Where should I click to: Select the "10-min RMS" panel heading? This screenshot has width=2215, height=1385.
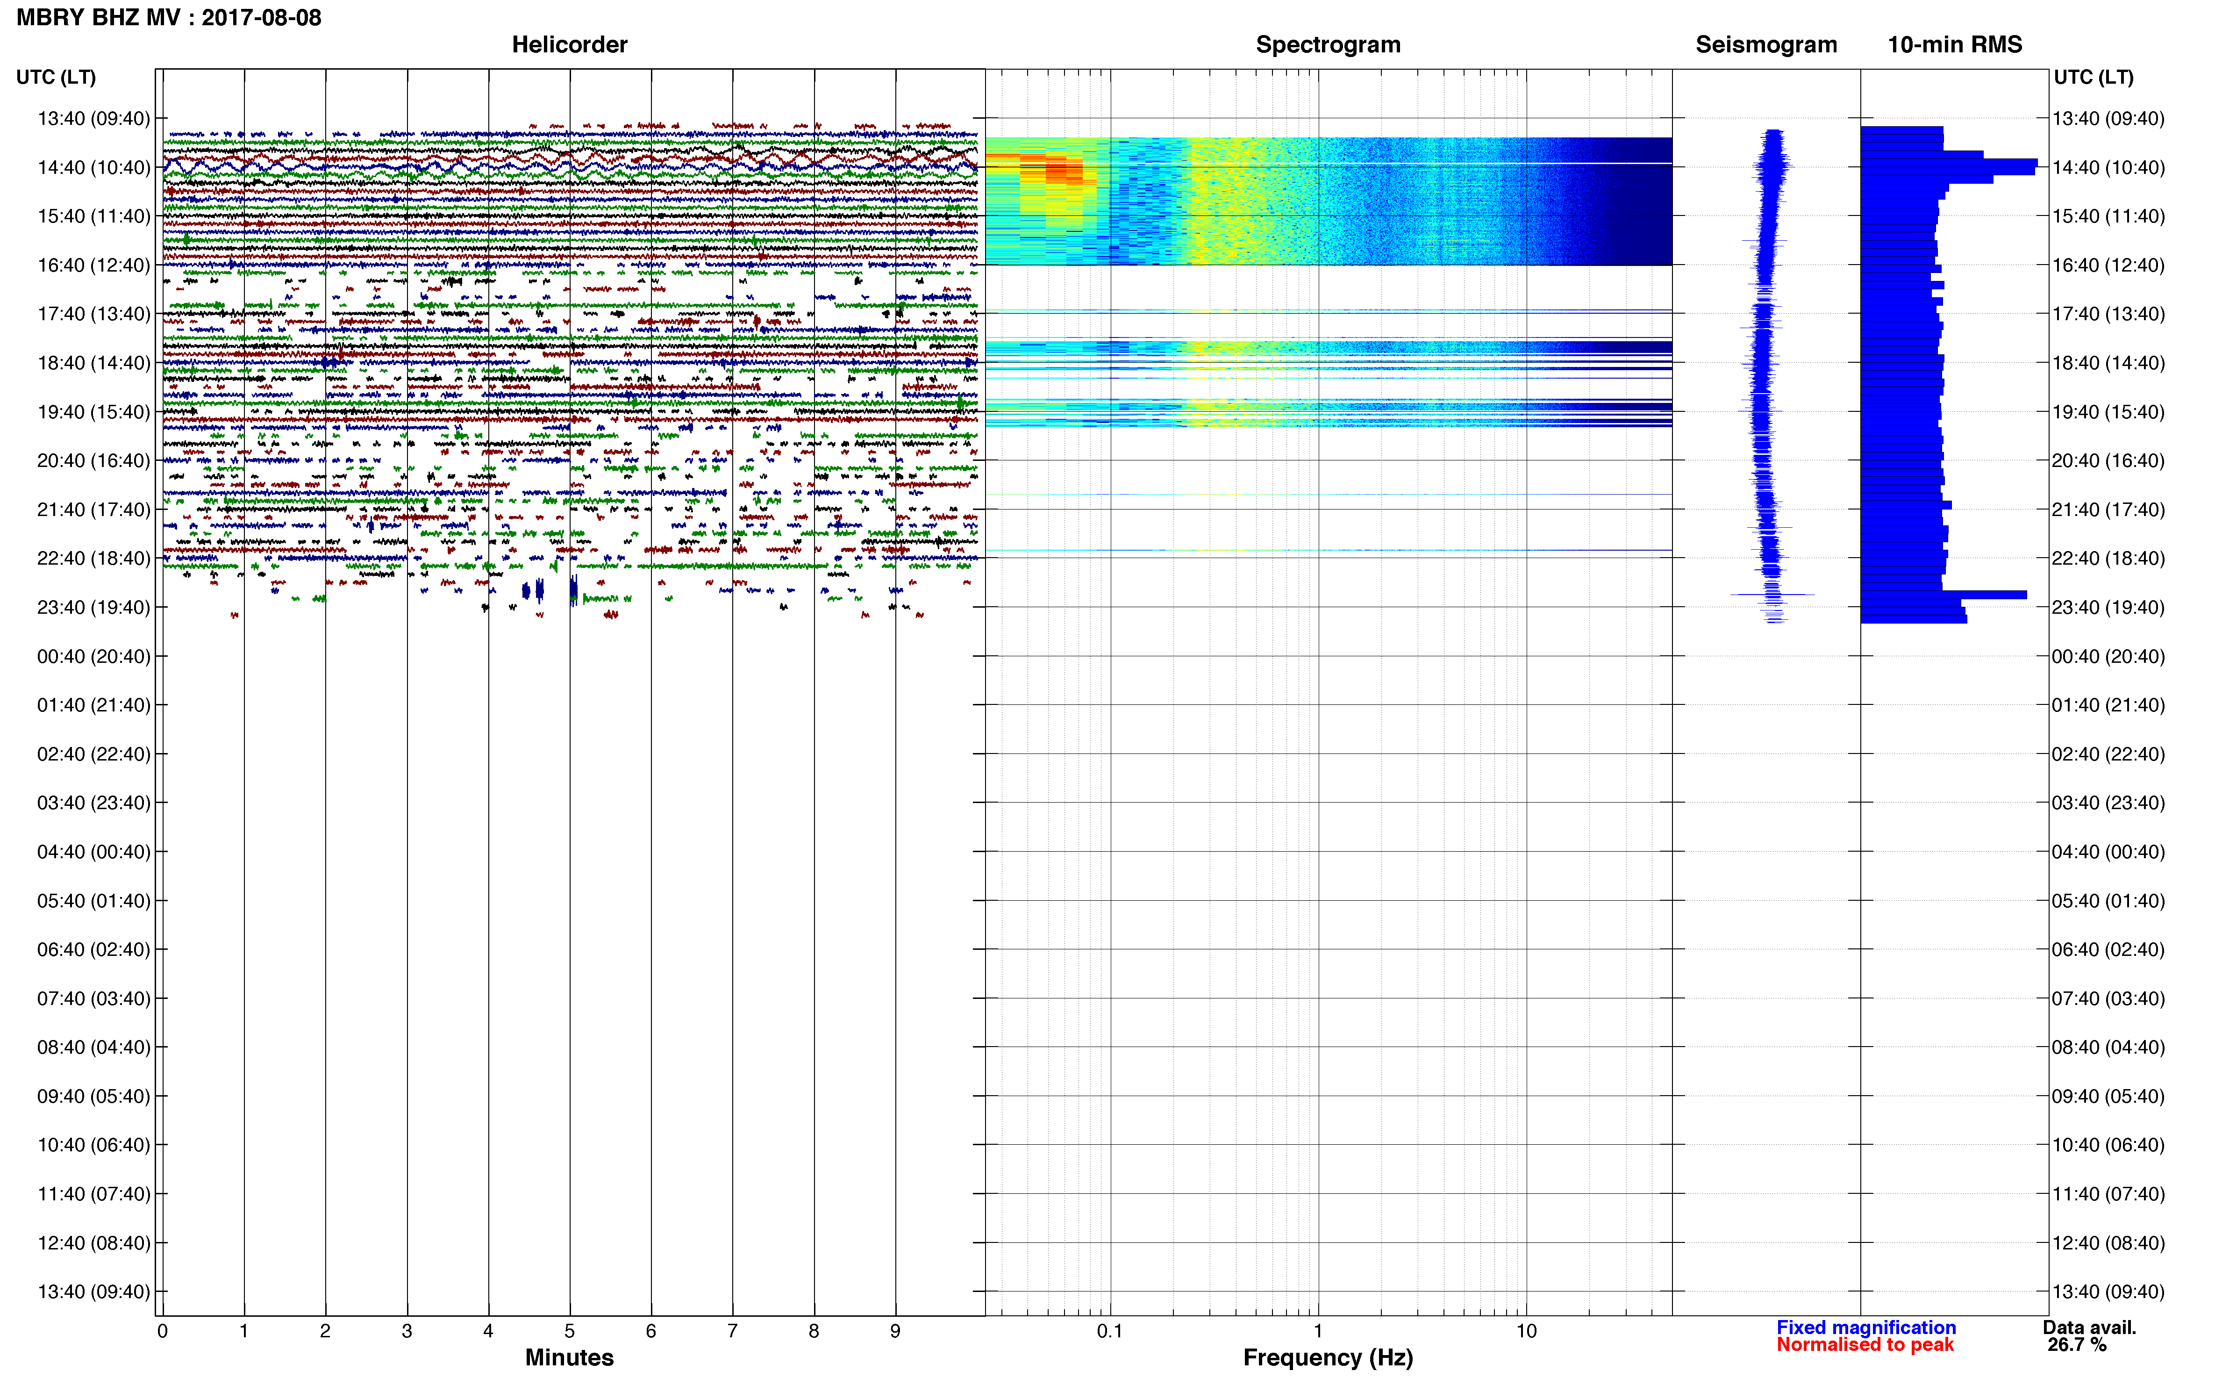1955,45
